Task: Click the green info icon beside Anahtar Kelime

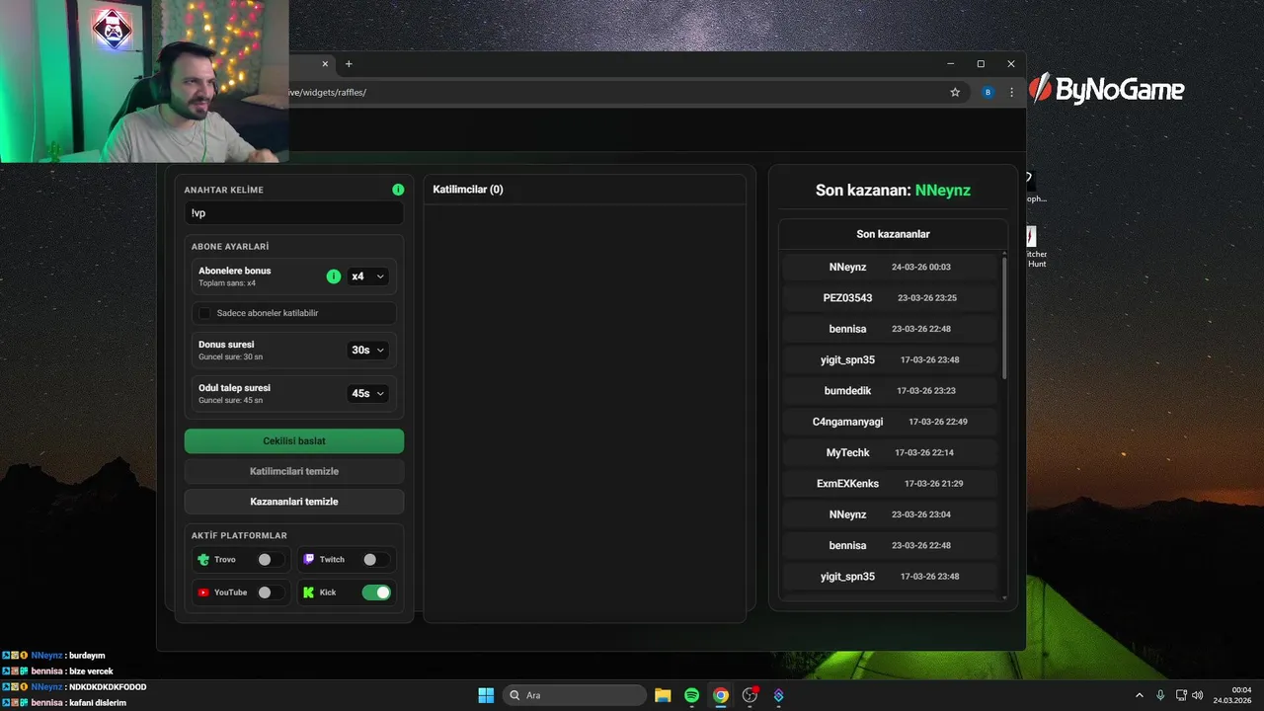Action: click(398, 190)
